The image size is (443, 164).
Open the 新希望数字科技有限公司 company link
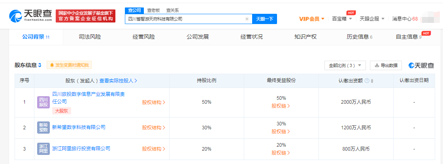point(79,127)
